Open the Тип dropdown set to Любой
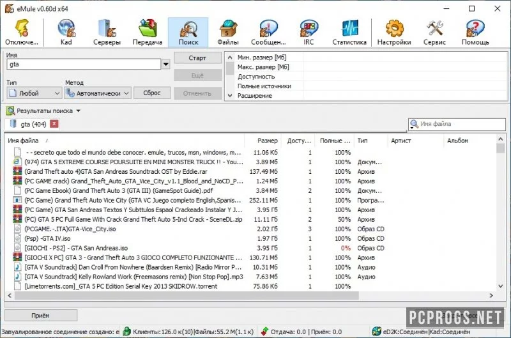 coord(34,93)
